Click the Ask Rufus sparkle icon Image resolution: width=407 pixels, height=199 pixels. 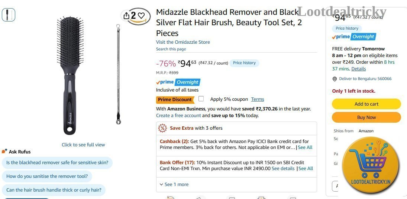[x=4, y=151]
